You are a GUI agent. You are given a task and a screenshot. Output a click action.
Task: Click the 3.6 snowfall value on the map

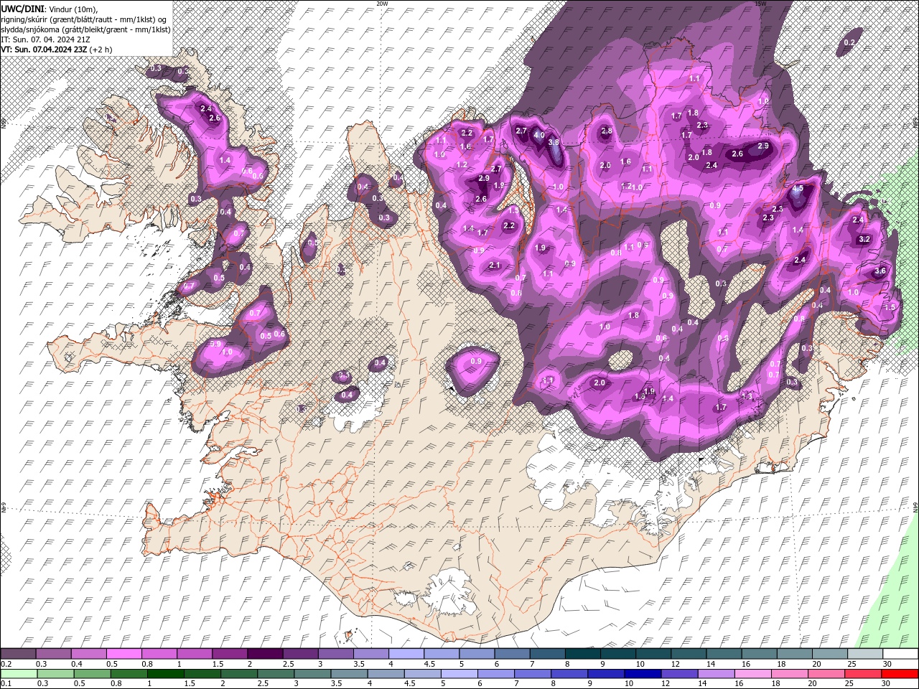[880, 271]
